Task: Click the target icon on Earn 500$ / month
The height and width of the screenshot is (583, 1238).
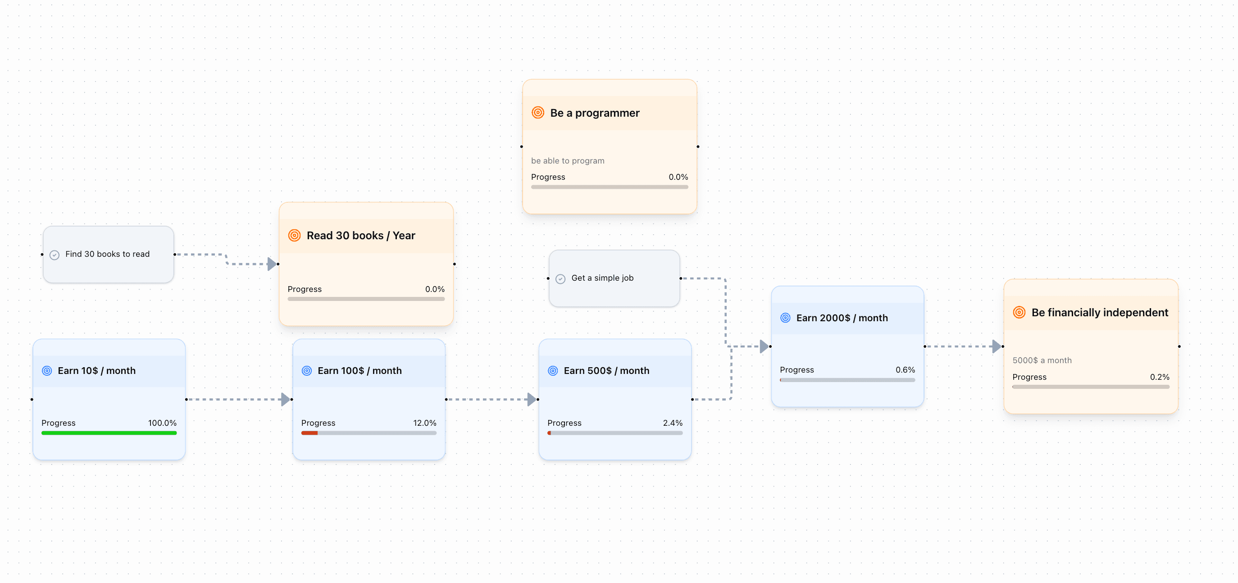Action: [552, 370]
